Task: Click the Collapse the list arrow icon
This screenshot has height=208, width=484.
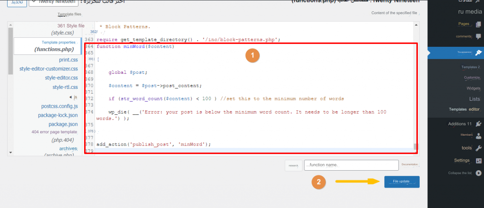Action: click(478, 173)
